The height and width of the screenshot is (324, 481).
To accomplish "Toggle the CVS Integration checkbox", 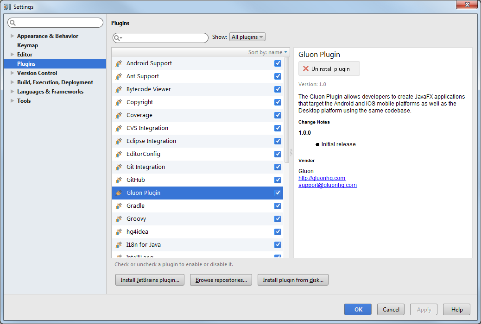I will pos(278,128).
